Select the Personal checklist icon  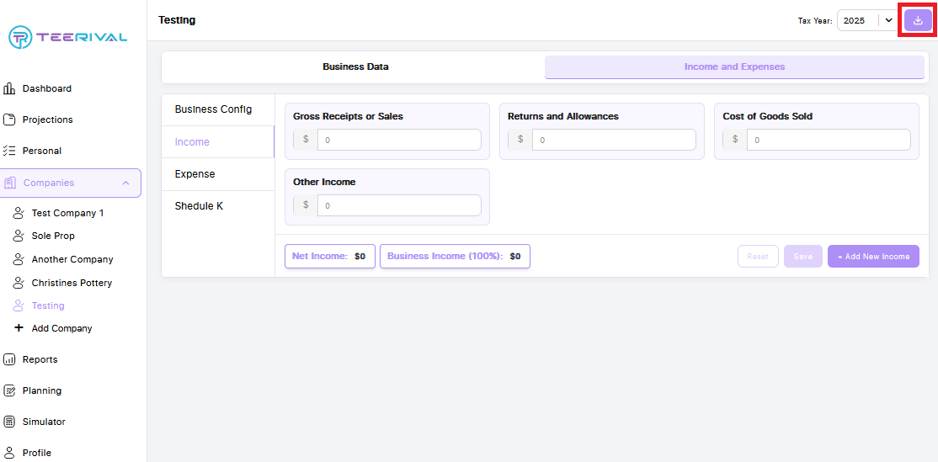tap(9, 151)
